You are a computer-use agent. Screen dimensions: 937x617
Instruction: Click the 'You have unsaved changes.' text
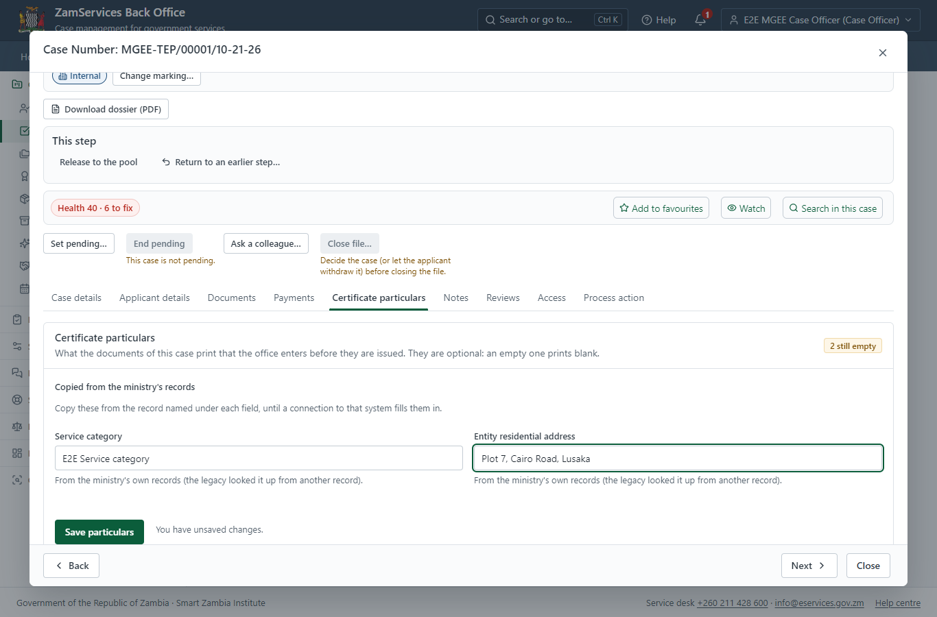coord(209,530)
